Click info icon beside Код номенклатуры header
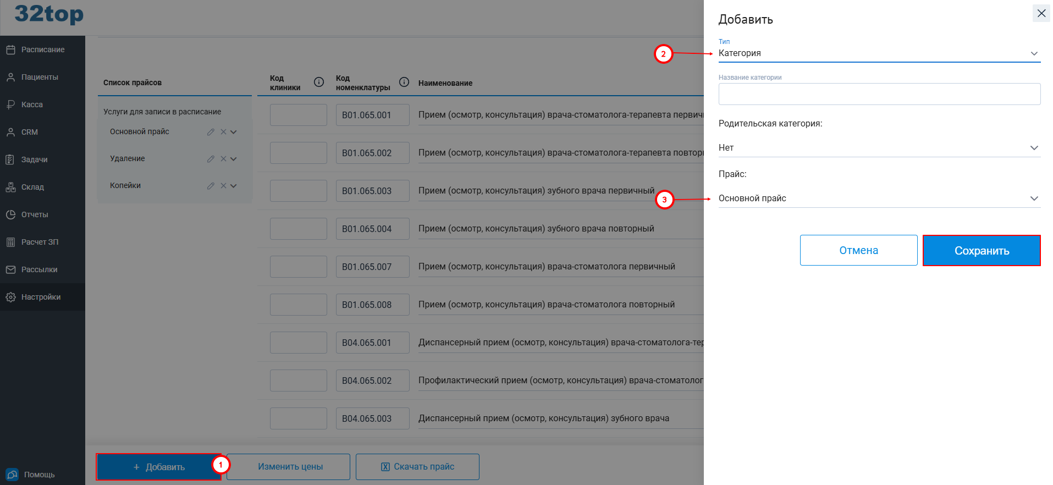This screenshot has width=1053, height=485. click(x=404, y=82)
